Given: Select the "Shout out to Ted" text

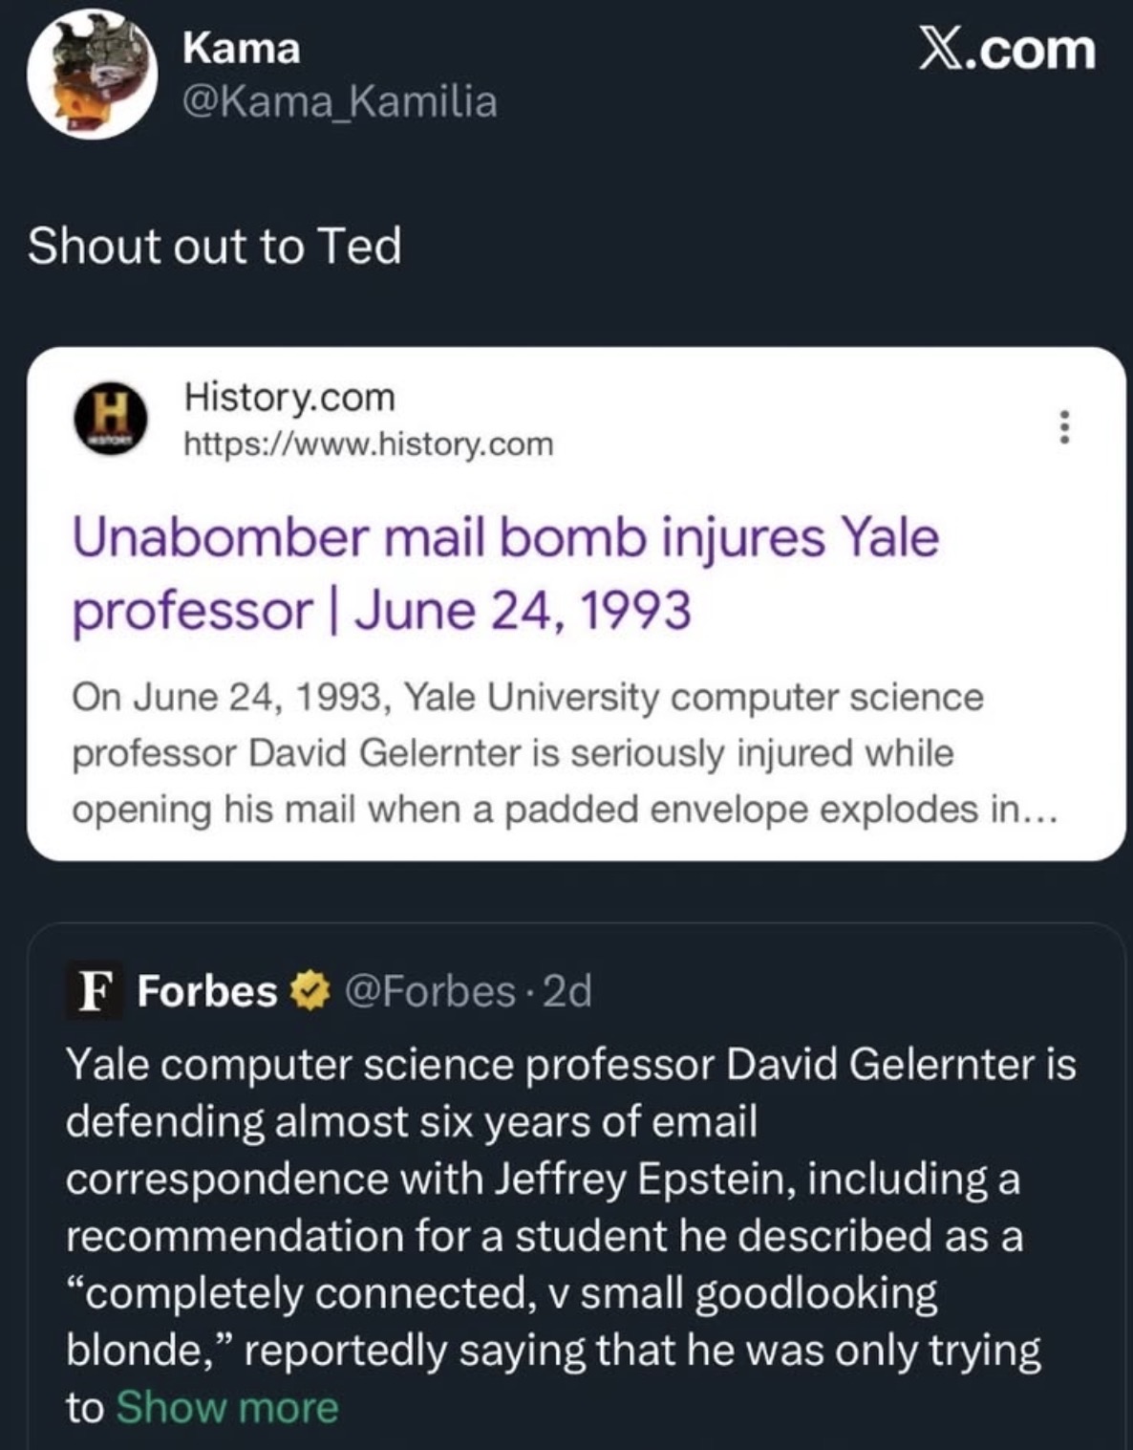Looking at the screenshot, I should click(215, 246).
